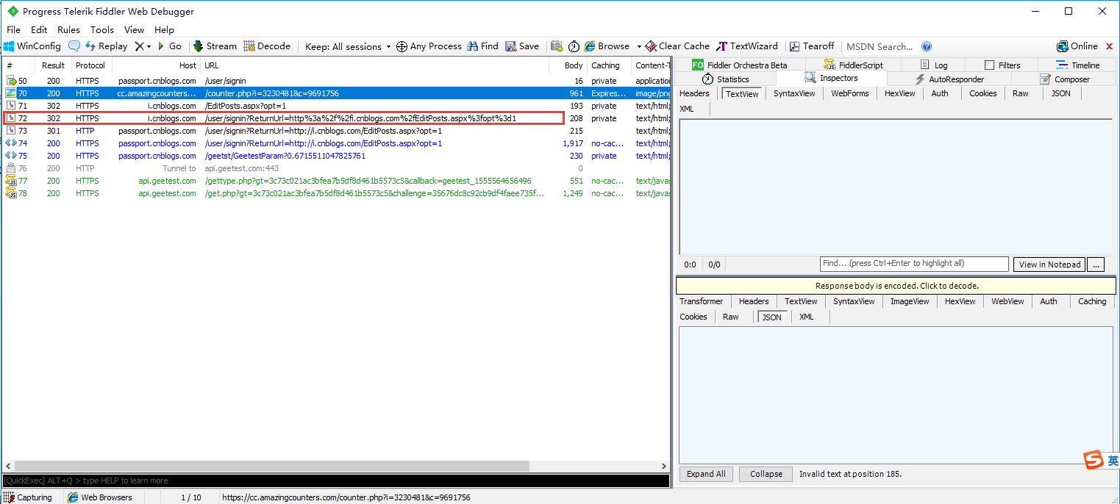Select the request SyntaxView tab
Viewport: 1120px width, 504px height.
(x=794, y=93)
